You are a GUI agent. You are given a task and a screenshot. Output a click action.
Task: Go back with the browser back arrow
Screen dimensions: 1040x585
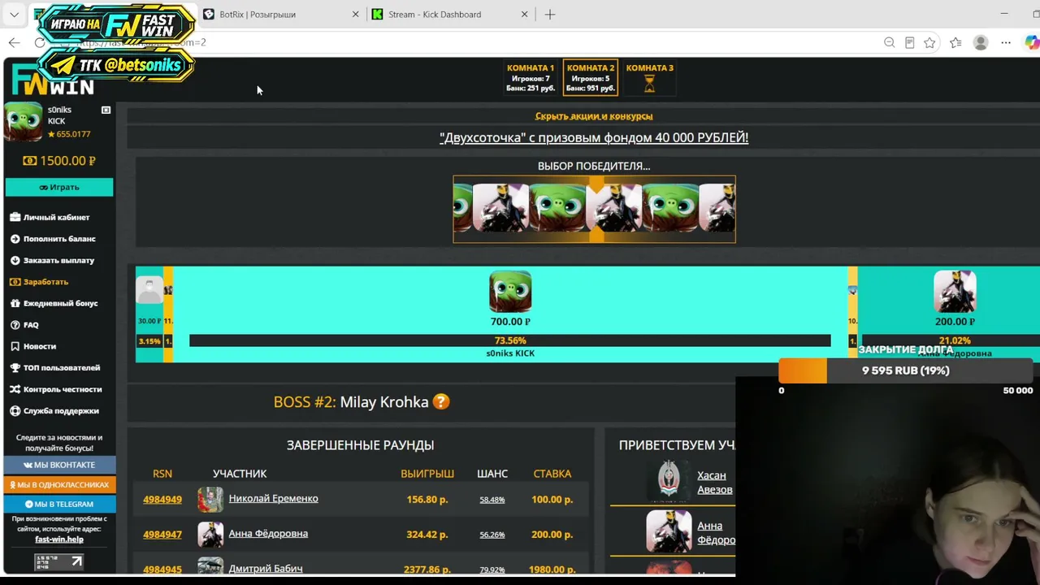tap(14, 42)
